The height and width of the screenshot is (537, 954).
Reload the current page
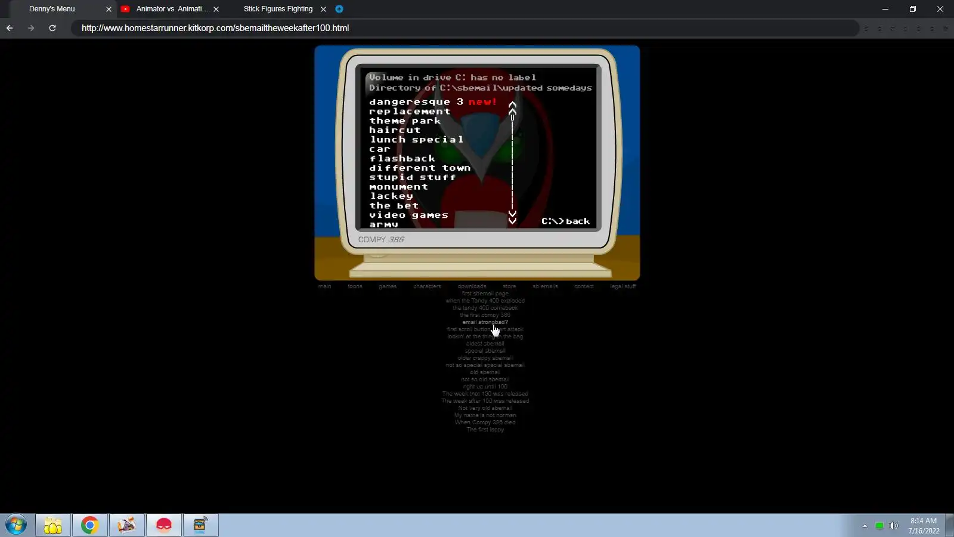pyautogui.click(x=52, y=28)
